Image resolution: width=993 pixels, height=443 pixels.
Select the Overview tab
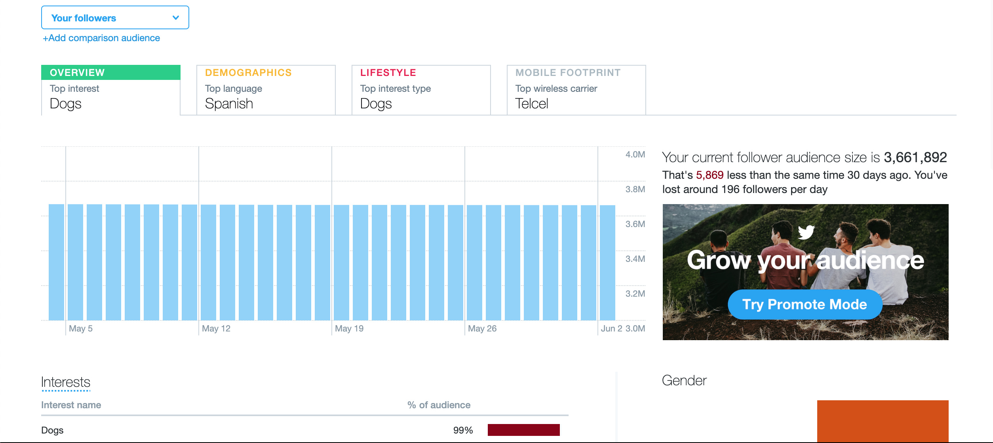tap(111, 90)
